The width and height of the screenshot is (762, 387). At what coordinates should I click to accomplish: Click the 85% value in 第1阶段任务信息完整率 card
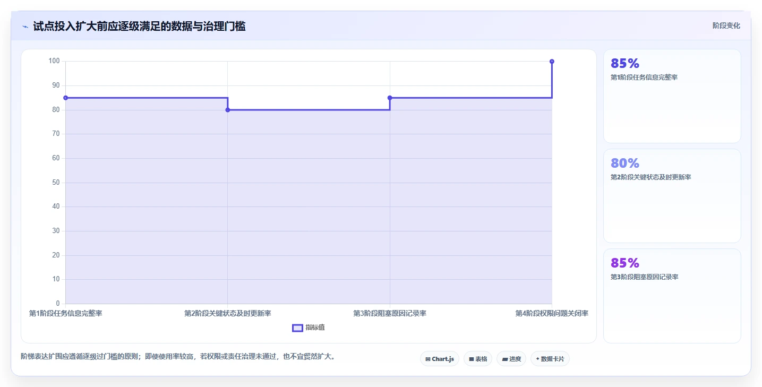click(625, 63)
